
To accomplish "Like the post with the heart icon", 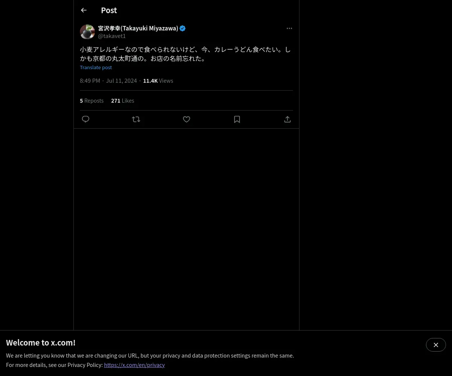I will [x=186, y=119].
